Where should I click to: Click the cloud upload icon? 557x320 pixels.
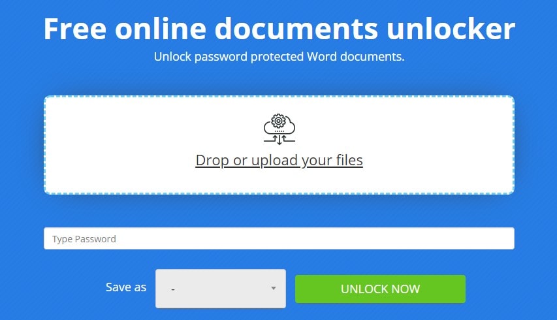point(279,129)
